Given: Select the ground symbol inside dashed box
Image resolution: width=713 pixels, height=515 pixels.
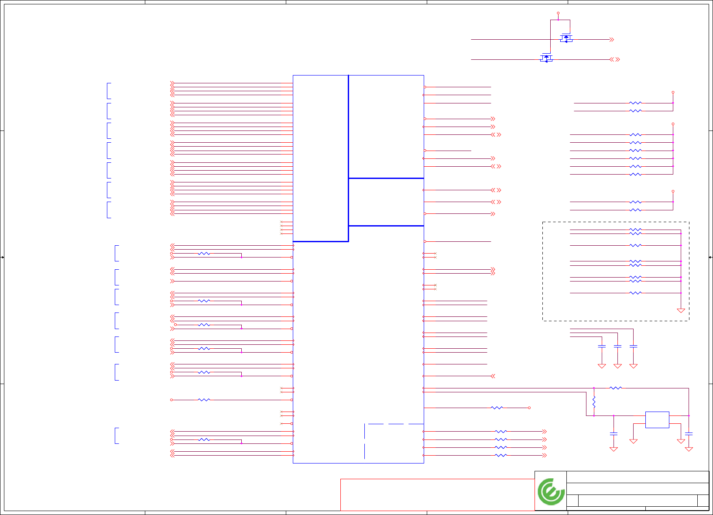Looking at the screenshot, I should [681, 311].
